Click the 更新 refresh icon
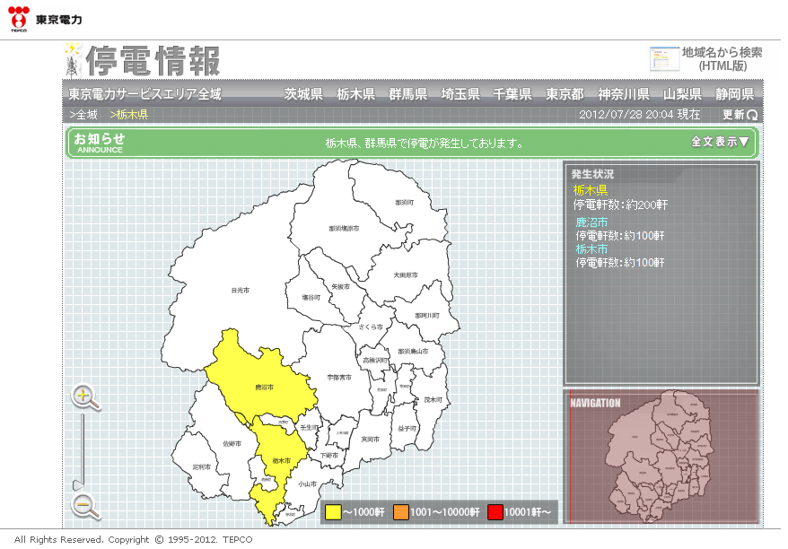 tap(752, 115)
